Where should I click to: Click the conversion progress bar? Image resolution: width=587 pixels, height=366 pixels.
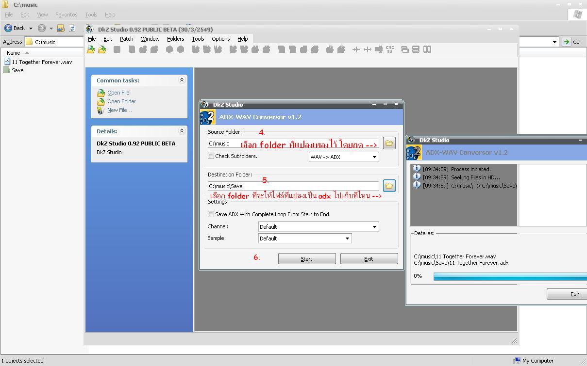tap(510, 276)
